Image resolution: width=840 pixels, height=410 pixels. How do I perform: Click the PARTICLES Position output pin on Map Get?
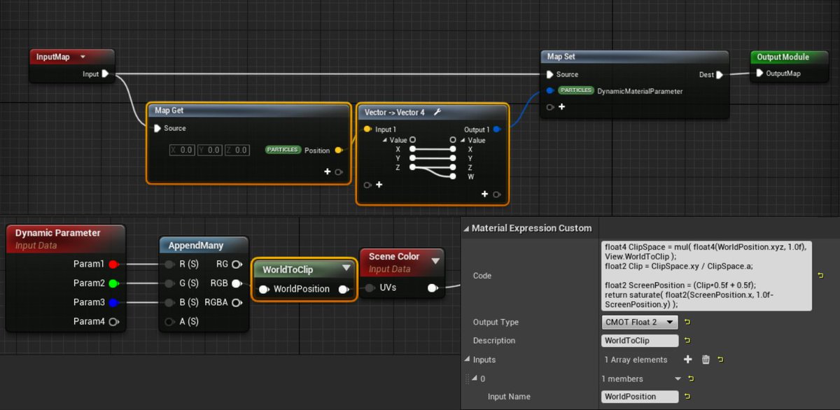click(x=339, y=150)
